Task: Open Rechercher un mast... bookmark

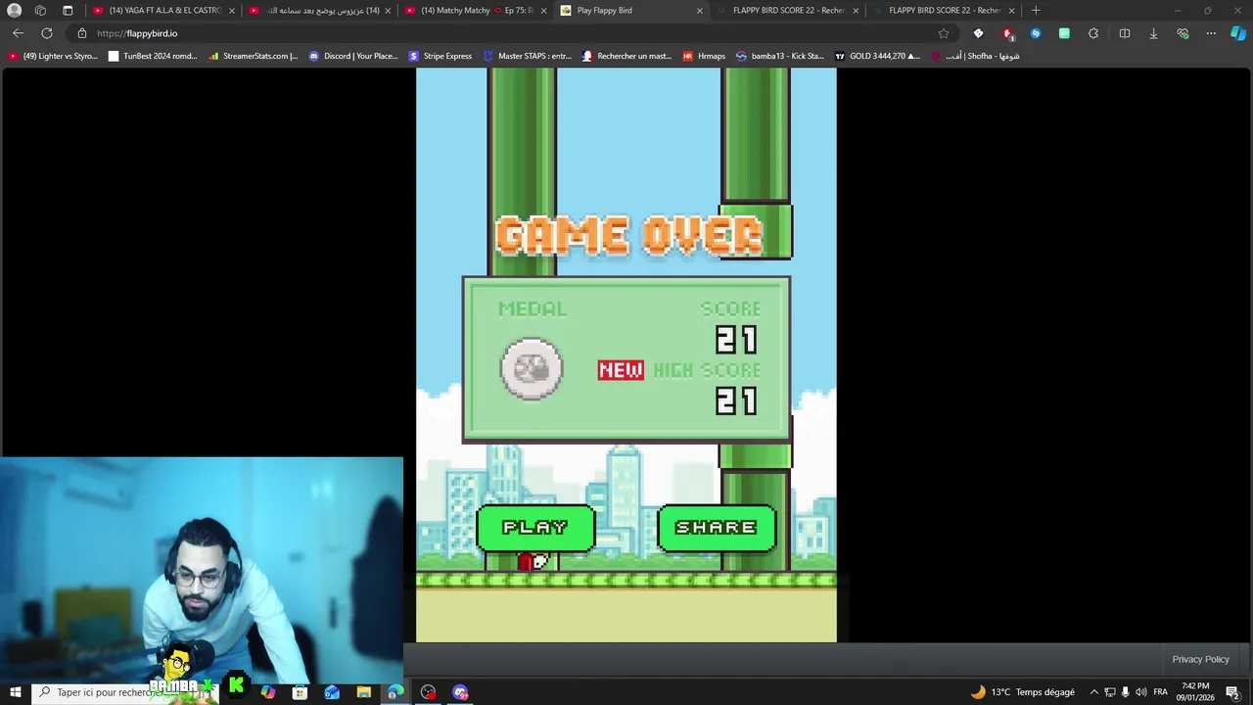Action: 627,56
